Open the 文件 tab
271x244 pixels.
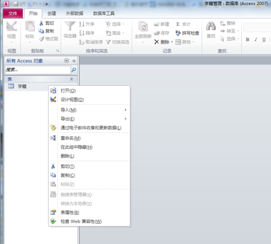(13, 14)
